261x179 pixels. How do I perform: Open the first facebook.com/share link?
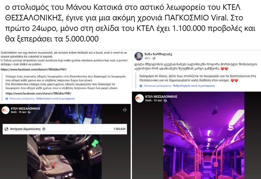click(x=34, y=69)
